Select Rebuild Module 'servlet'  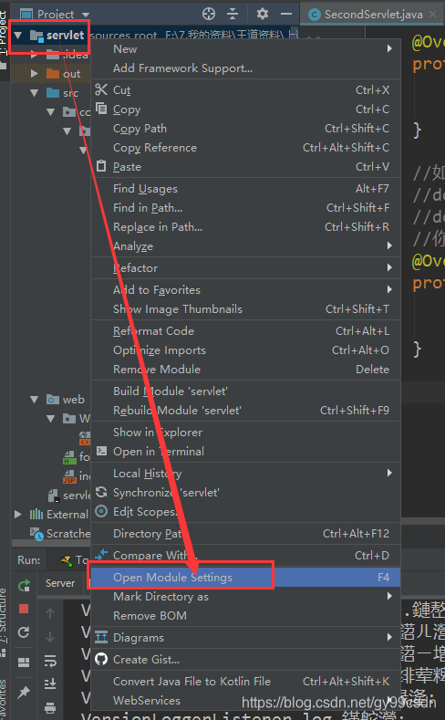coord(246,410)
